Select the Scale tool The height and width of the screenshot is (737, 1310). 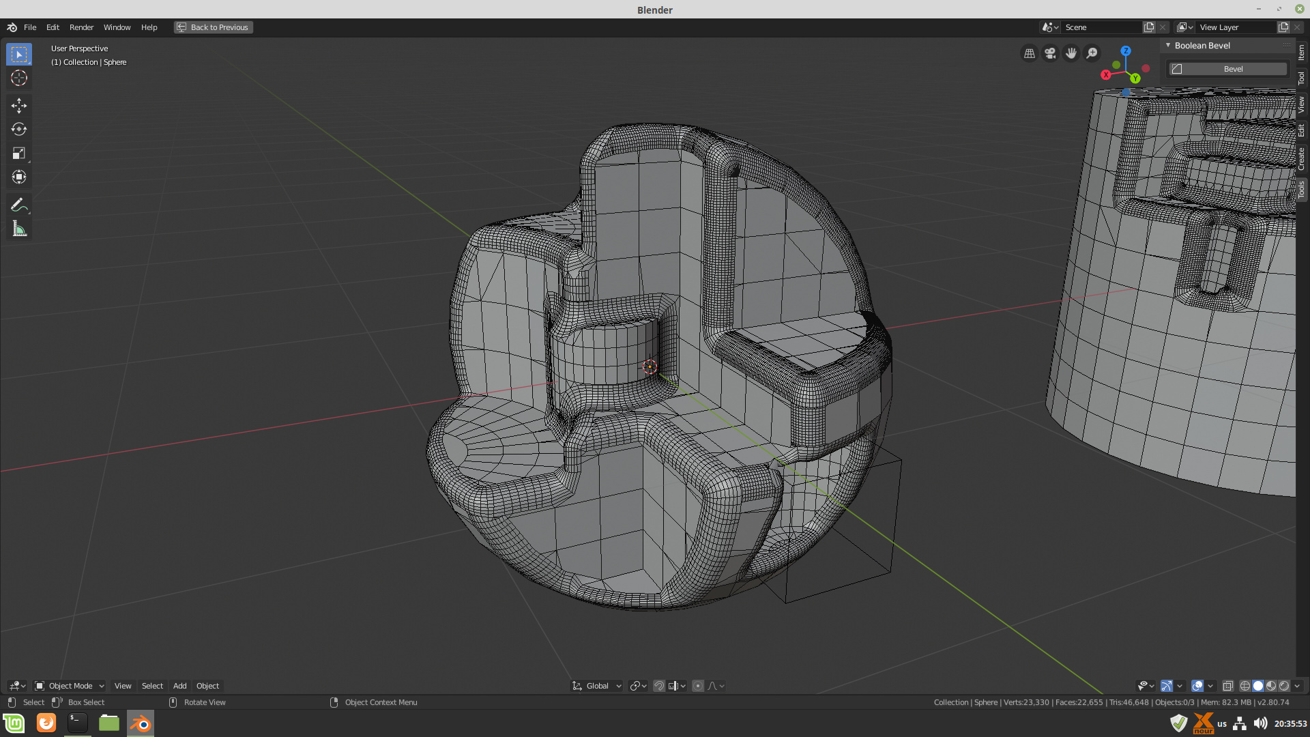(x=19, y=153)
